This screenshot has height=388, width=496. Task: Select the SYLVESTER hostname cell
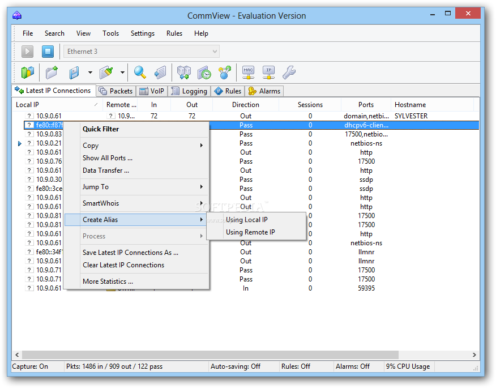pyautogui.click(x=411, y=116)
